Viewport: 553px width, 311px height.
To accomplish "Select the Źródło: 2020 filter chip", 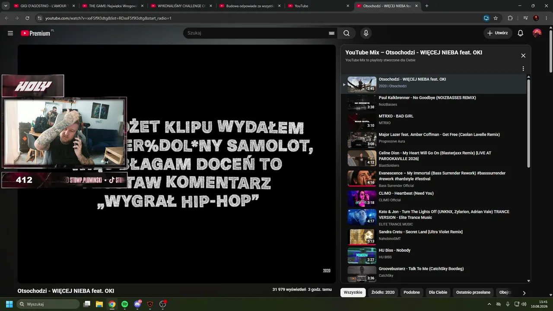I will click(383, 292).
